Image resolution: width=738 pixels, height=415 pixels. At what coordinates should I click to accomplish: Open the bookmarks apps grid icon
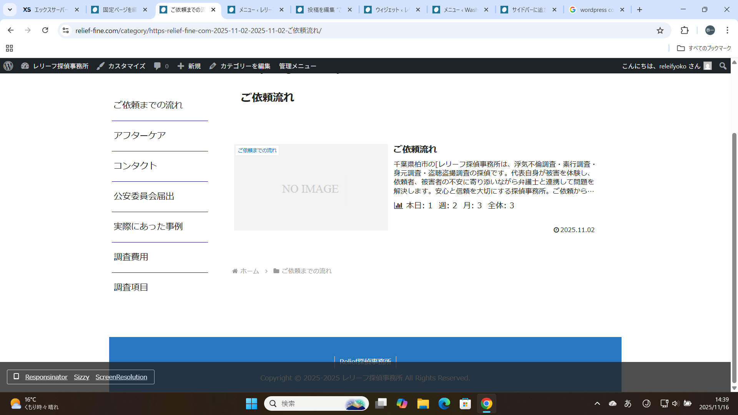pyautogui.click(x=10, y=48)
